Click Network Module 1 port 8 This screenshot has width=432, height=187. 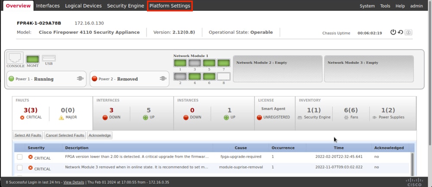pyautogui.click(x=224, y=76)
